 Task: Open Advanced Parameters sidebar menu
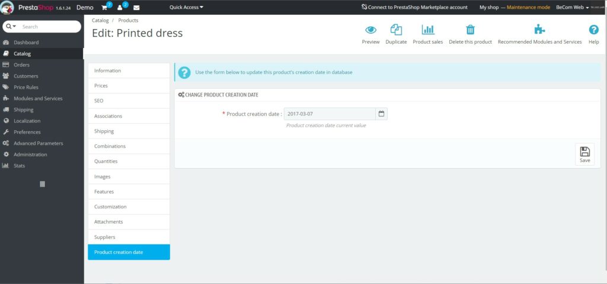tap(42, 143)
